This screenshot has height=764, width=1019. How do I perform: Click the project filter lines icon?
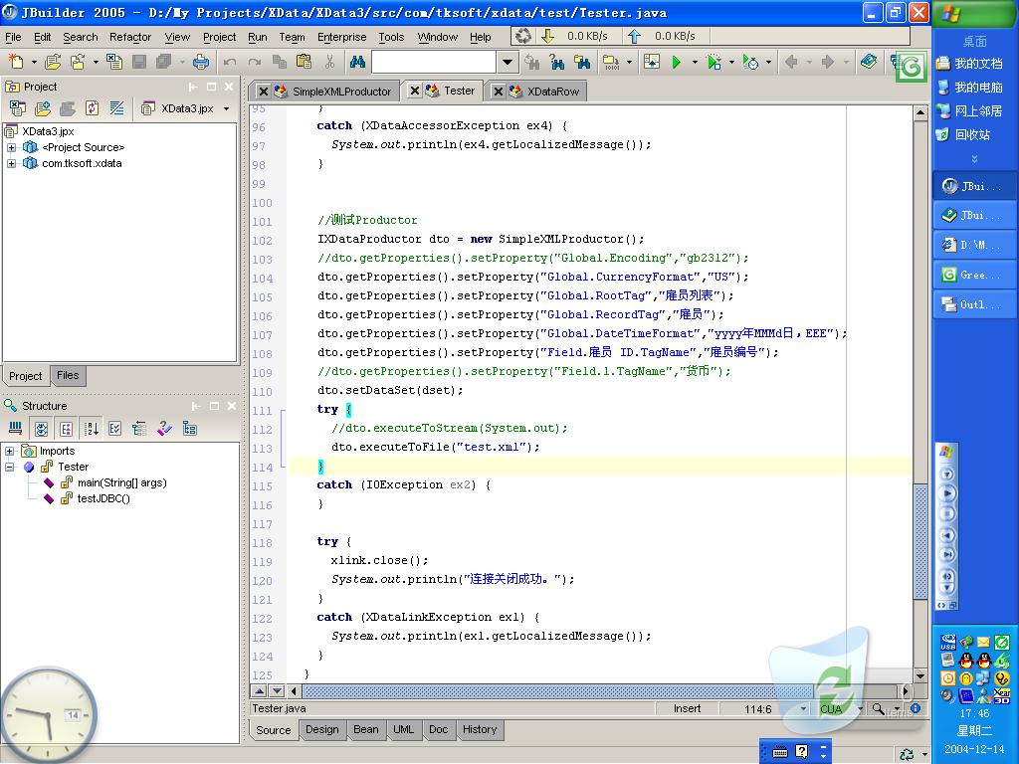click(x=117, y=108)
